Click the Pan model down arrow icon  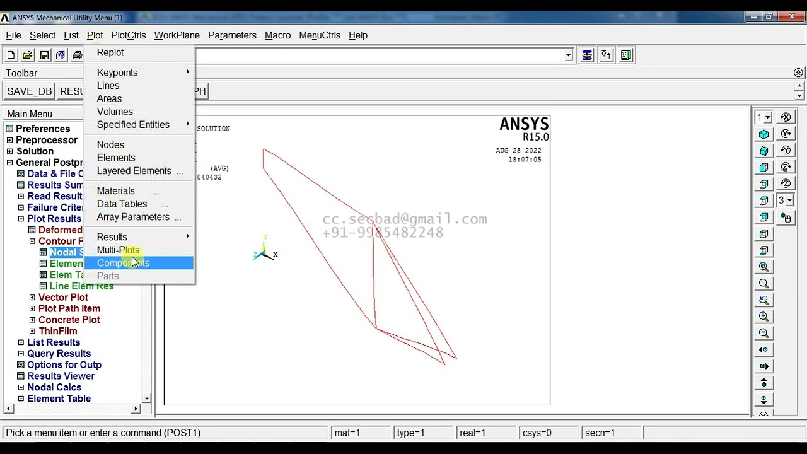point(763,399)
